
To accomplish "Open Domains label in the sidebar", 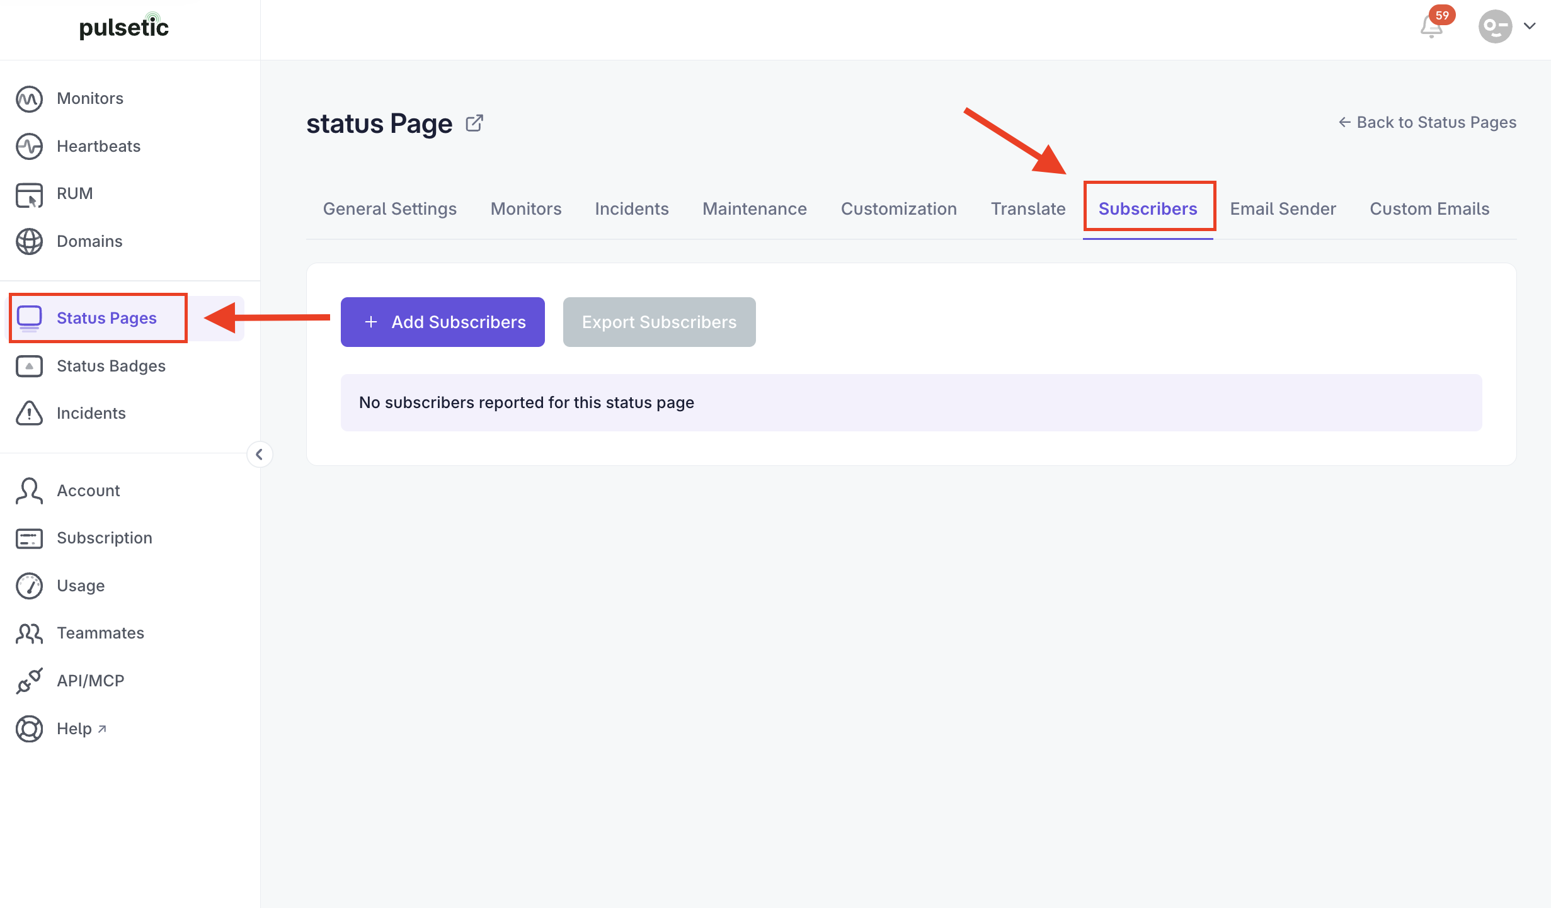I will pos(89,241).
